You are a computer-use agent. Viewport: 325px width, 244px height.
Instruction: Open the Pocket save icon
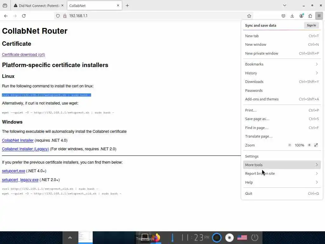(283, 16)
